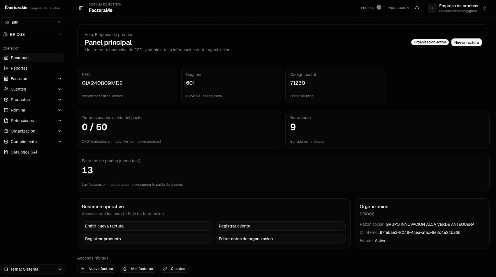The image size is (496, 277).
Task: Expand the Cumplimiento submenu chevron
Action: pos(60,142)
